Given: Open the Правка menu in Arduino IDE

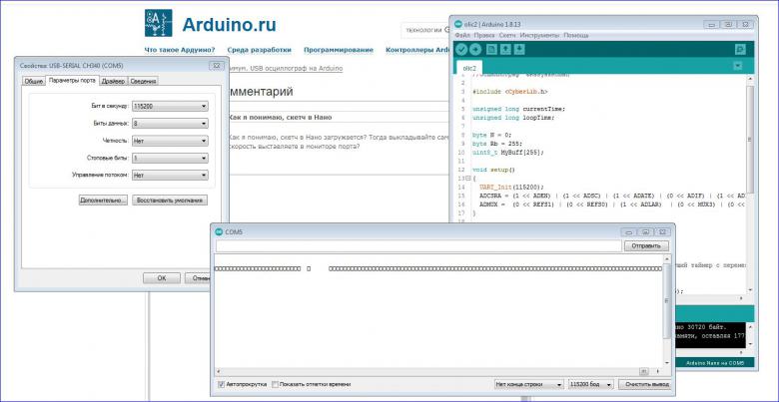Looking at the screenshot, I should tap(484, 36).
